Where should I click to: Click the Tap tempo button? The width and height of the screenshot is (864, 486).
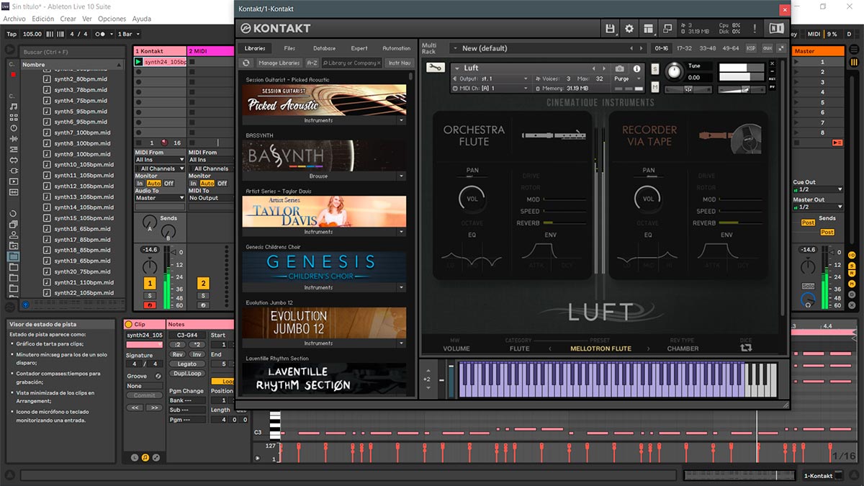(x=11, y=34)
